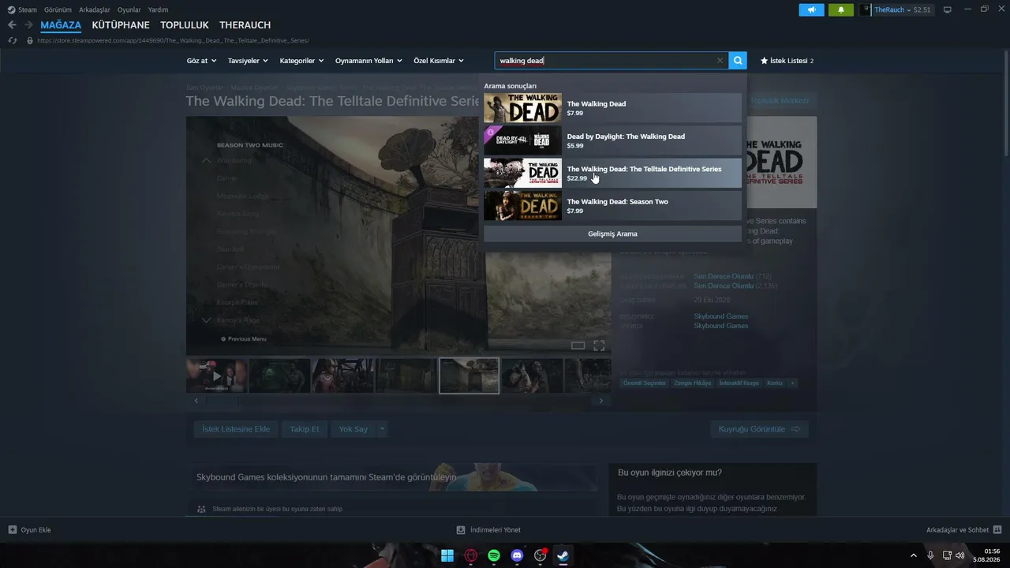Screen dimensions: 1010x568
Task: Click the Takip Et button
Action: [305, 429]
